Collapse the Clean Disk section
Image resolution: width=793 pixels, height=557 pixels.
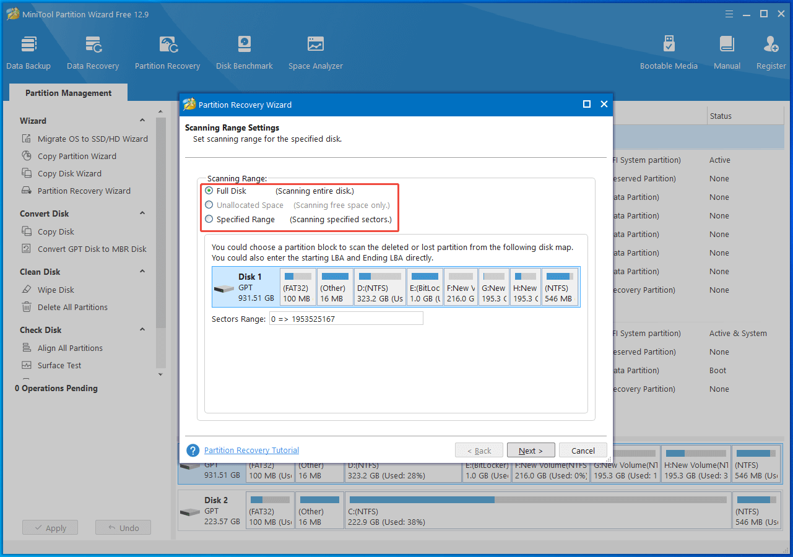click(142, 272)
